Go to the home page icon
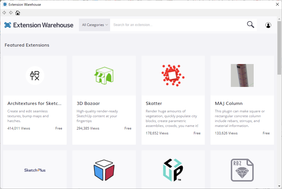Viewport: 282px width, 189px height. coord(18,13)
